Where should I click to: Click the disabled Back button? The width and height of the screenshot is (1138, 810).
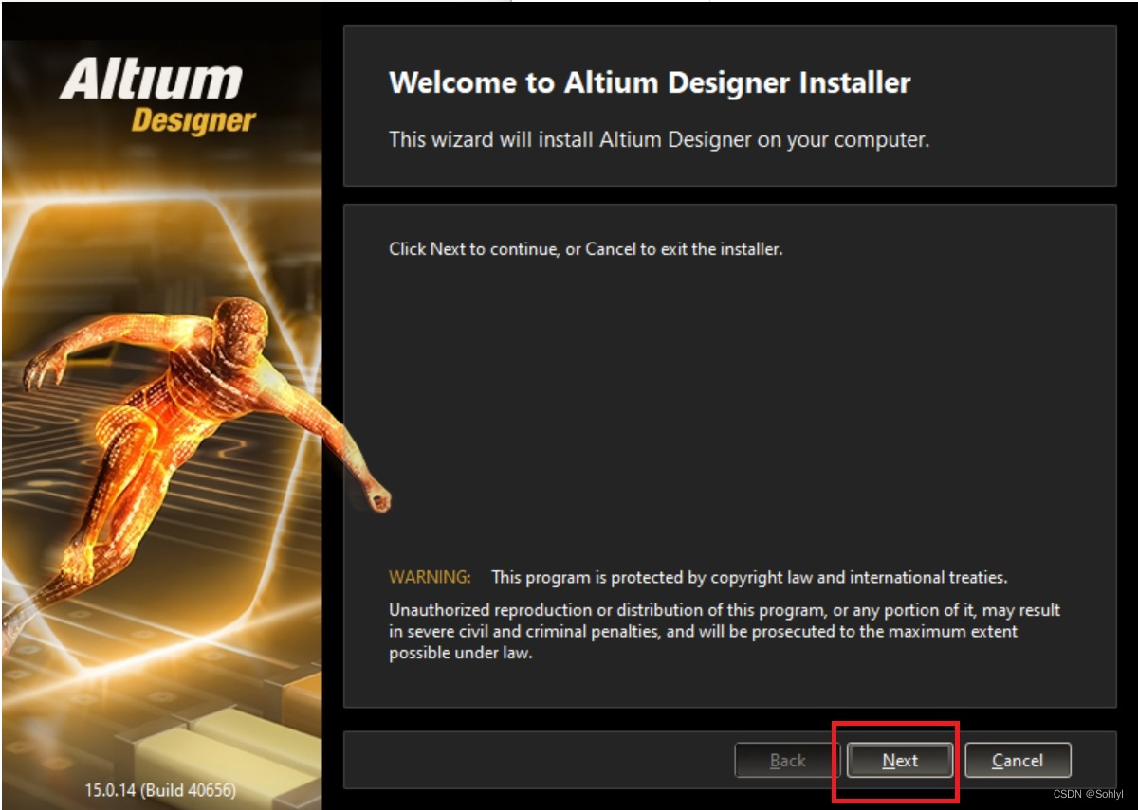787,760
